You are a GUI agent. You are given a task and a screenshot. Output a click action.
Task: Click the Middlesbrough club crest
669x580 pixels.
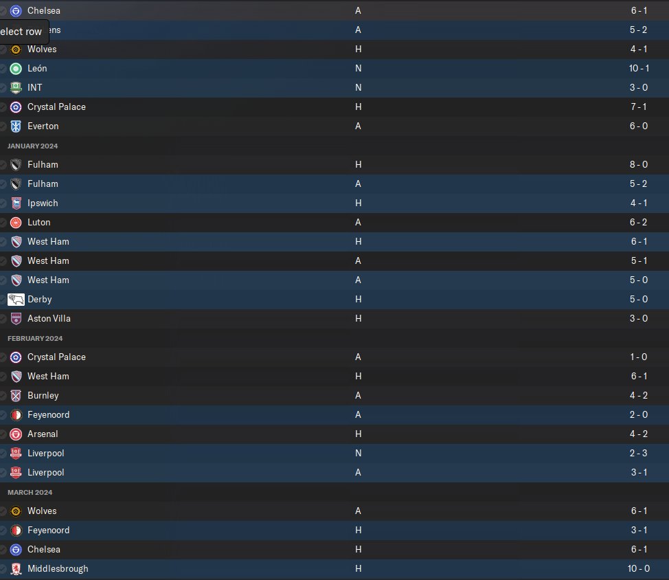coord(16,568)
